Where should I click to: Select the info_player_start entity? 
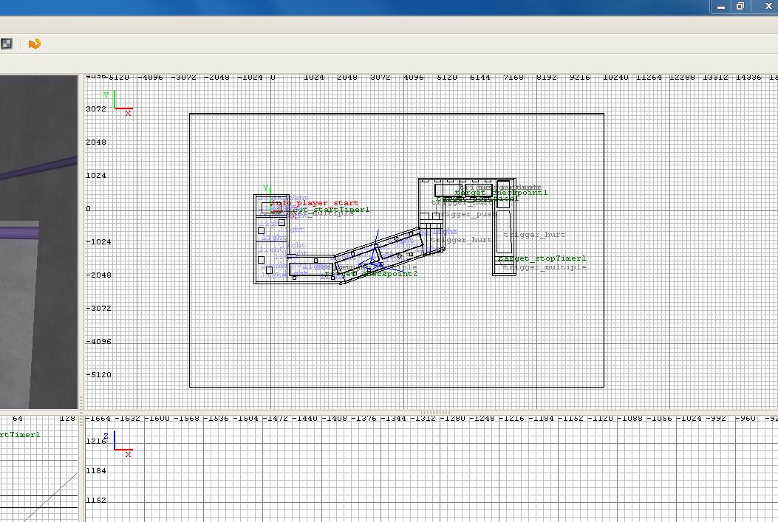click(315, 203)
